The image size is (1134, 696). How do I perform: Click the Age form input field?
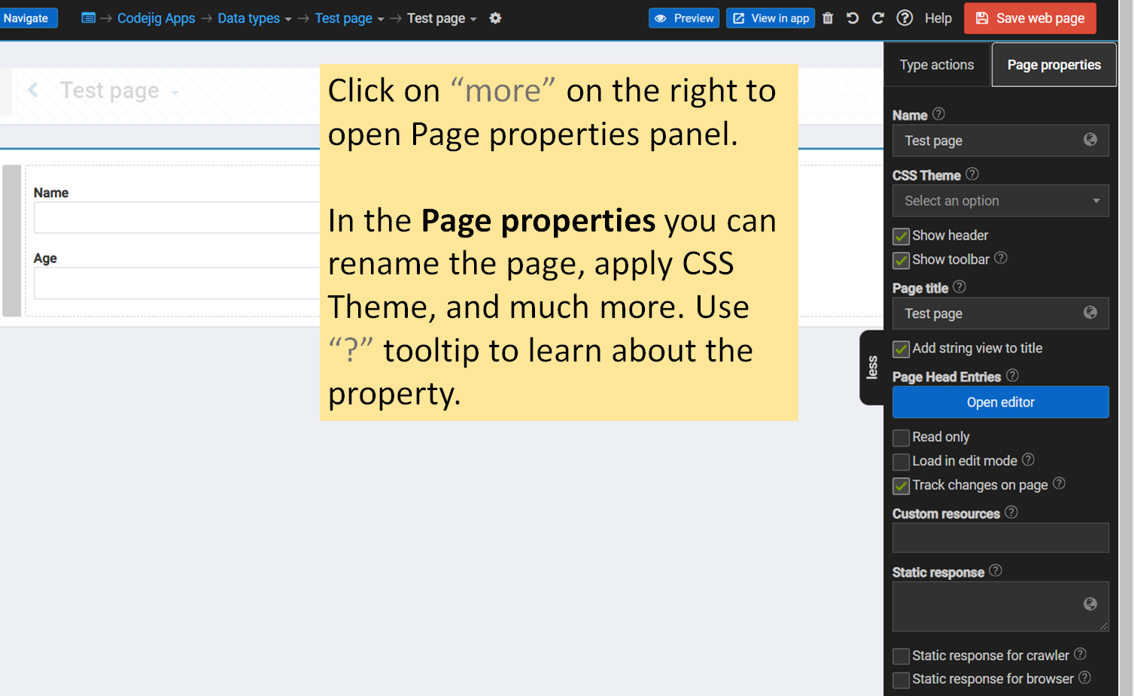(x=177, y=283)
